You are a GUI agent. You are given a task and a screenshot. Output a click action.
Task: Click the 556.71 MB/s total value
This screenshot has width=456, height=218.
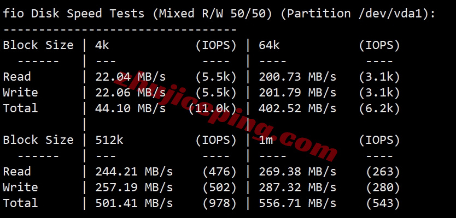(297, 203)
